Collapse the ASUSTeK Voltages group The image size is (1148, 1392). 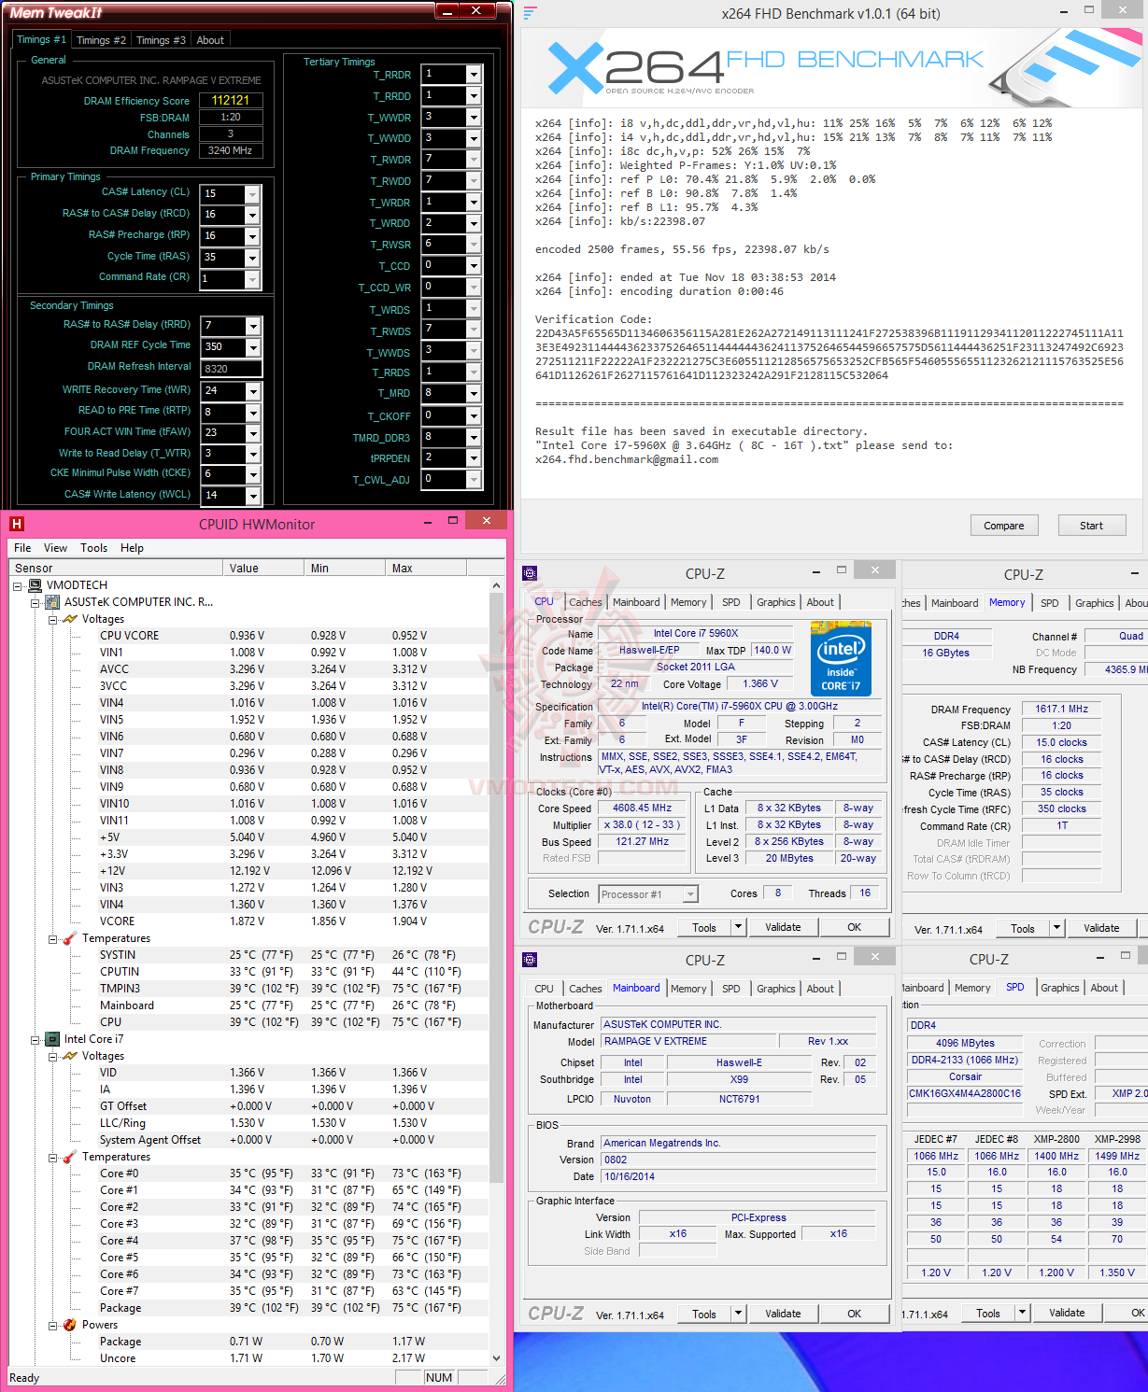coord(53,619)
